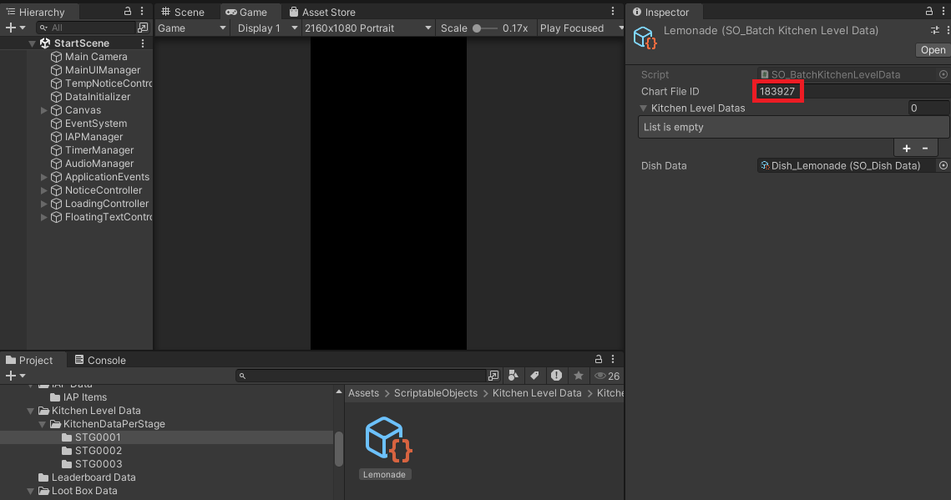Remove an element with the minus button
This screenshot has height=500, width=951.
point(925,149)
